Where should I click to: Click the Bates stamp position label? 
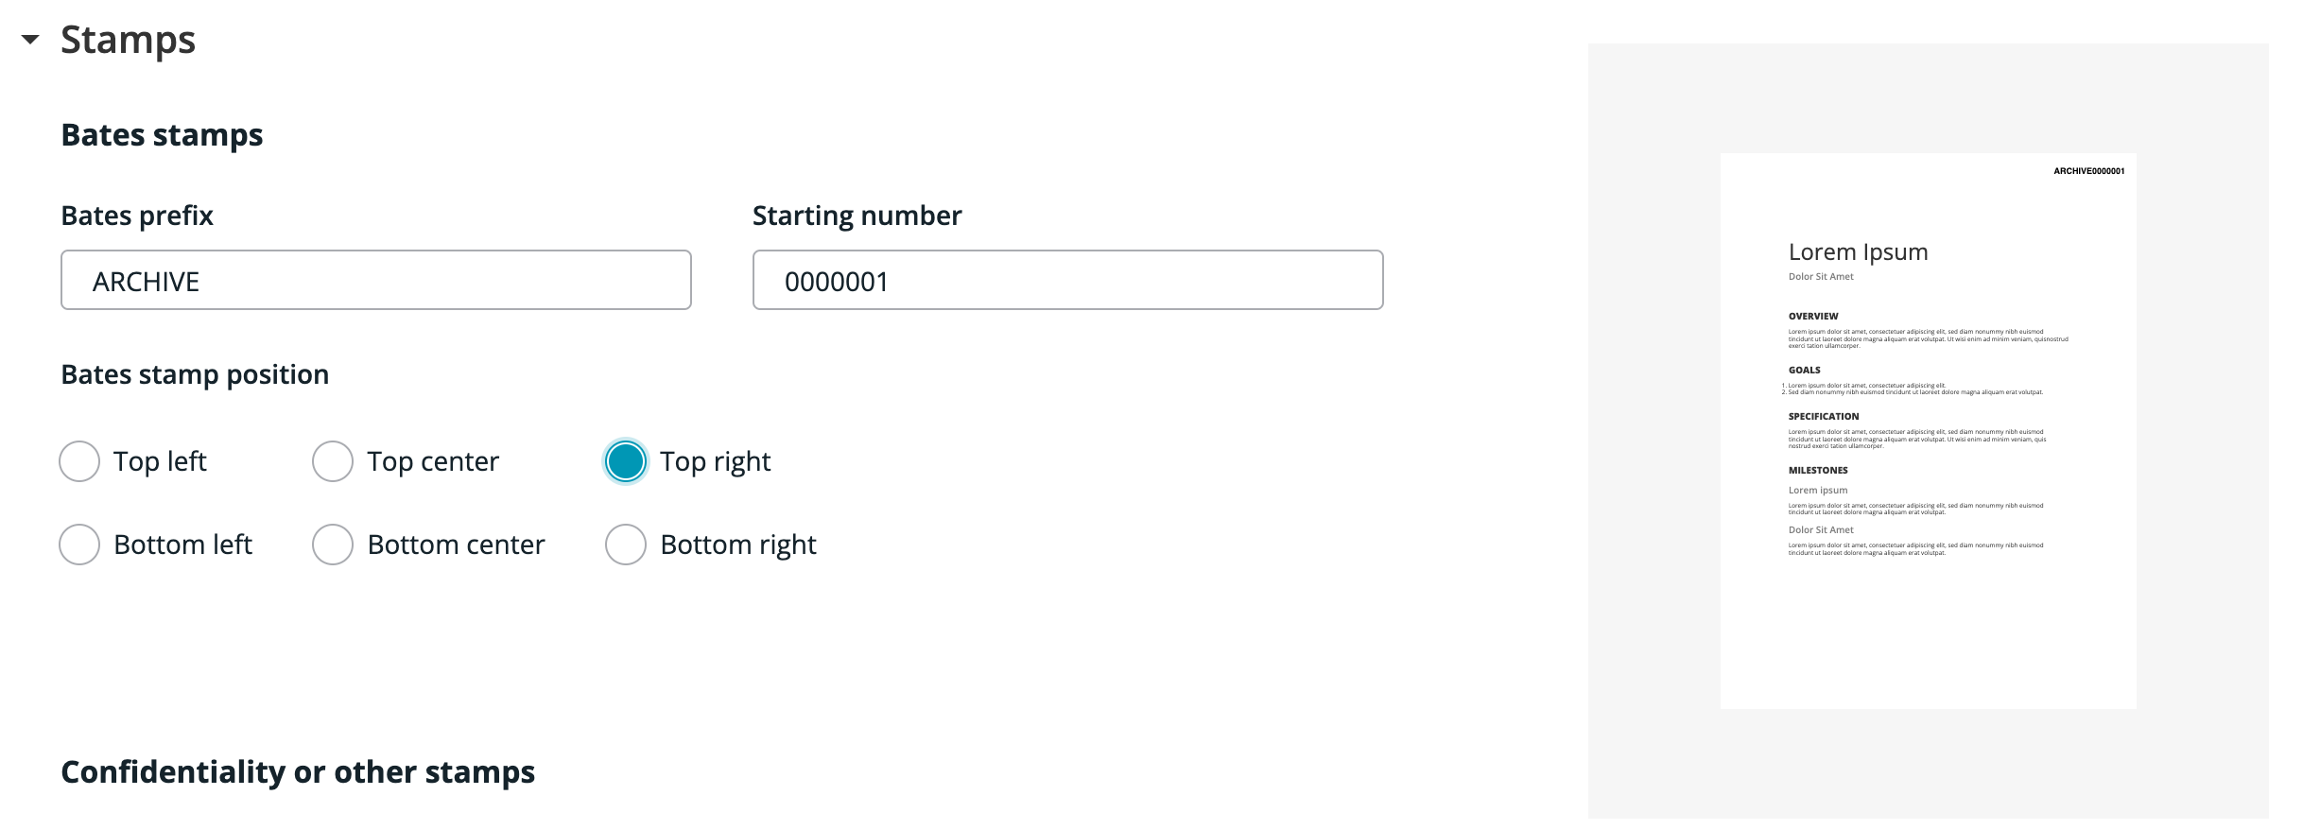click(x=195, y=374)
